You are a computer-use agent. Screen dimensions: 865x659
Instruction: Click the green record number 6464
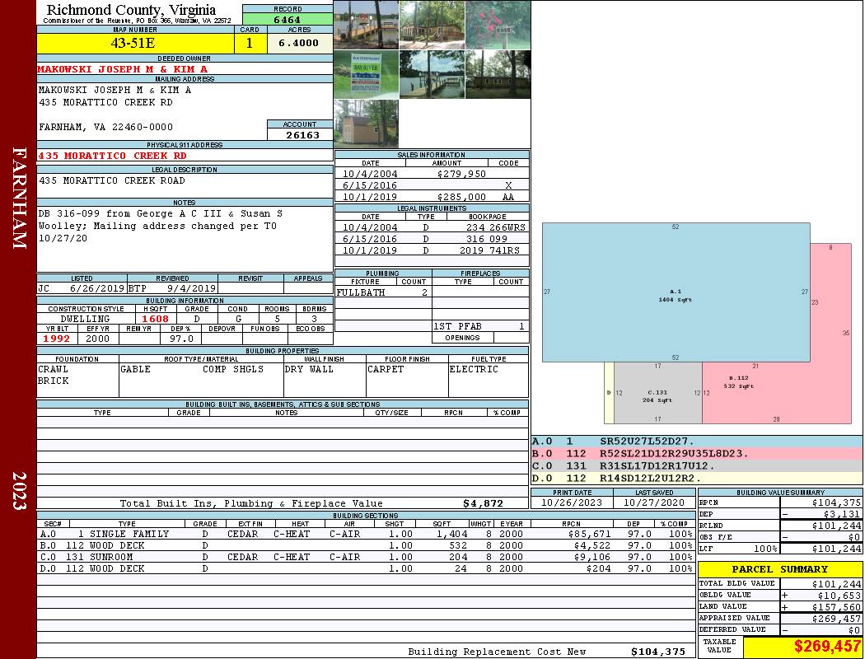pos(287,19)
